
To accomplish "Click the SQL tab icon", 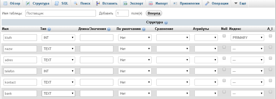I will (x=57, y=4).
